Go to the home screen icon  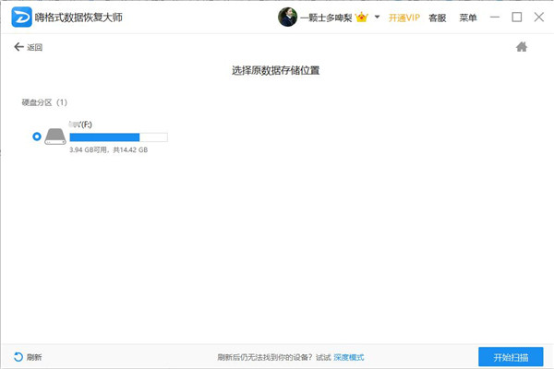522,47
